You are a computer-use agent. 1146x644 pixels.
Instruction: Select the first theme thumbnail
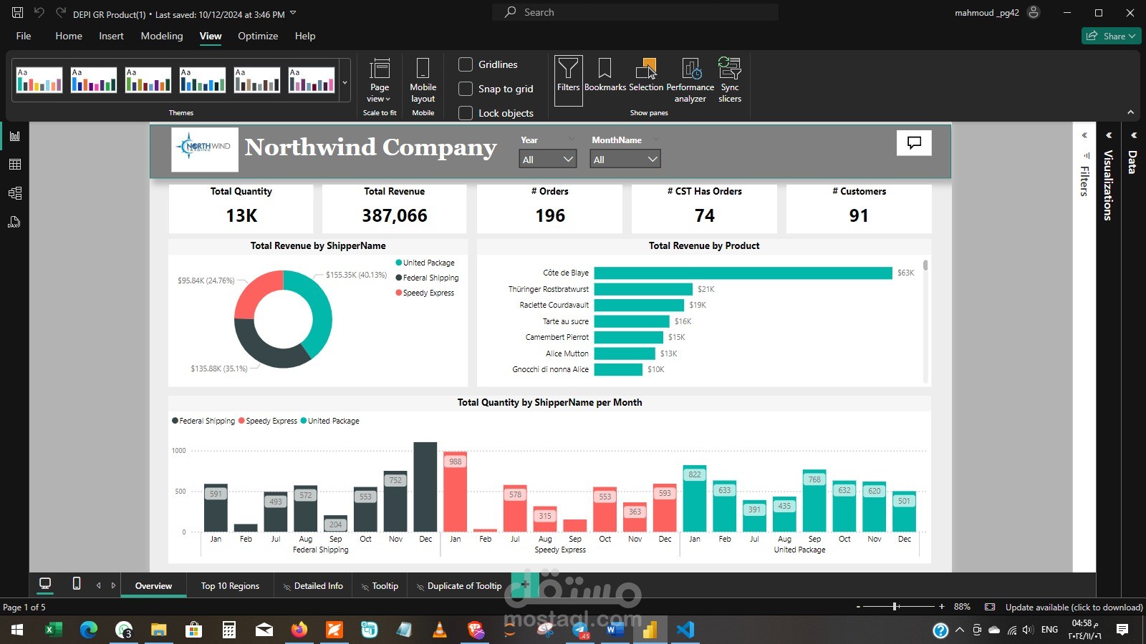(39, 80)
